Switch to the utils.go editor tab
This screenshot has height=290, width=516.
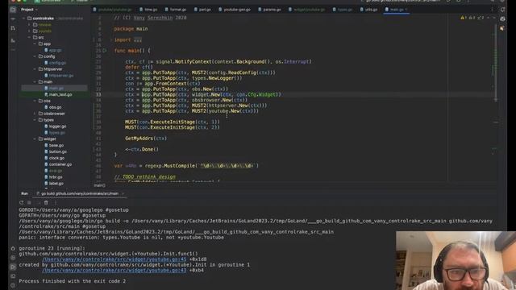369,10
